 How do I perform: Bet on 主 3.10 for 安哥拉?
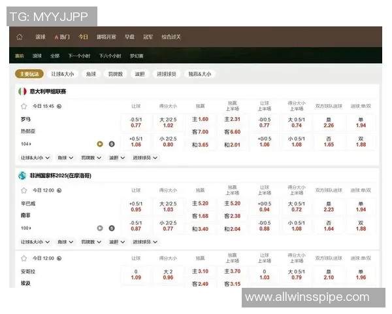coord(201,271)
